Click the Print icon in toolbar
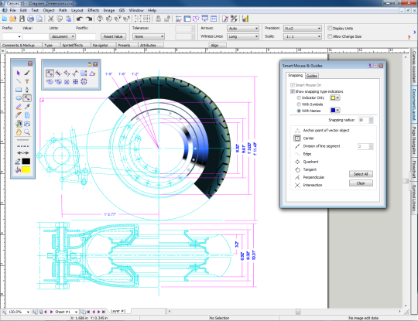This screenshot has width=418, height=321. (31, 19)
